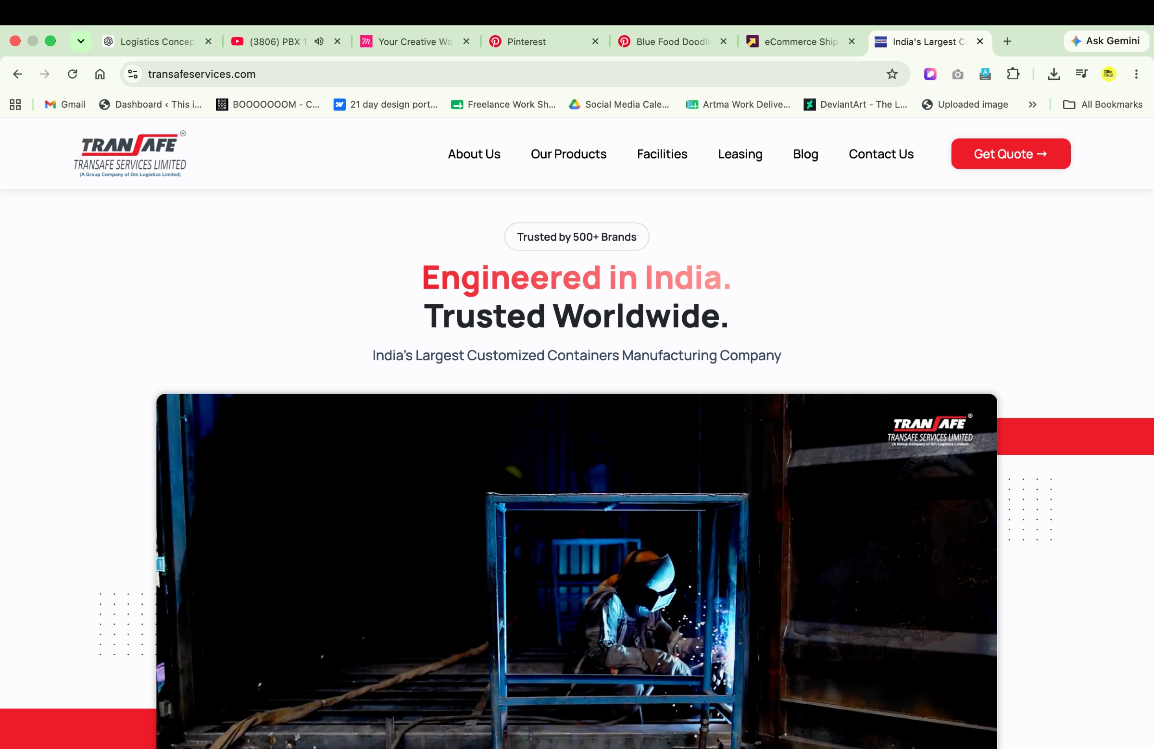Reload the current page
The width and height of the screenshot is (1154, 749).
click(73, 74)
